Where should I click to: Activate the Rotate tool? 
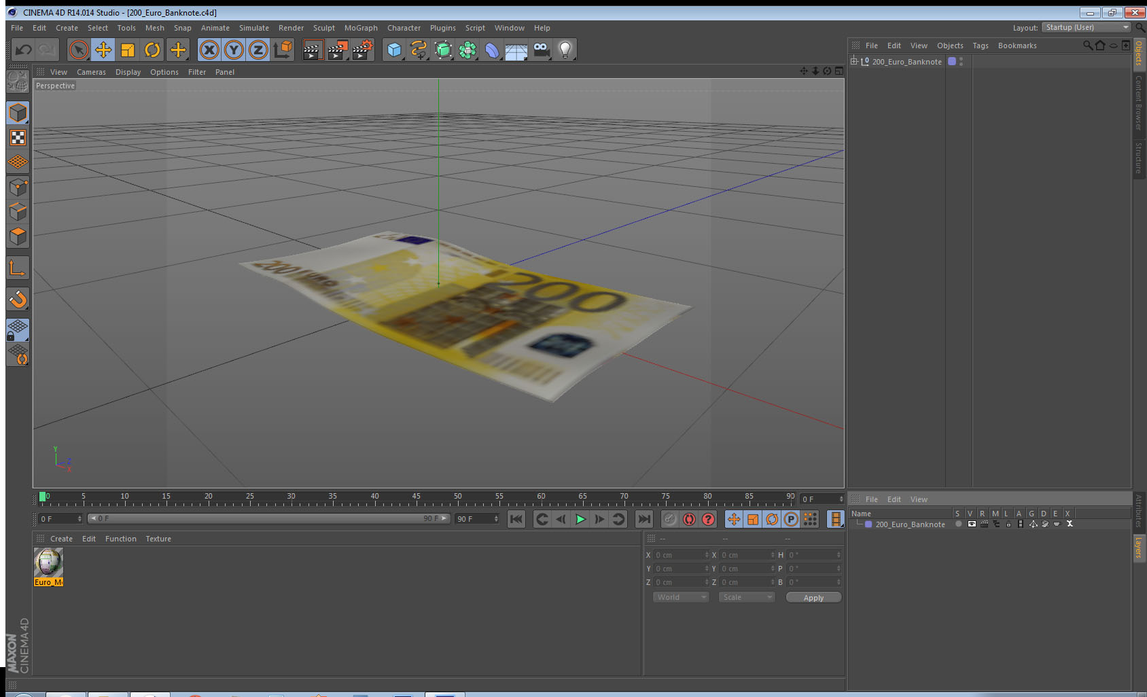pos(153,50)
